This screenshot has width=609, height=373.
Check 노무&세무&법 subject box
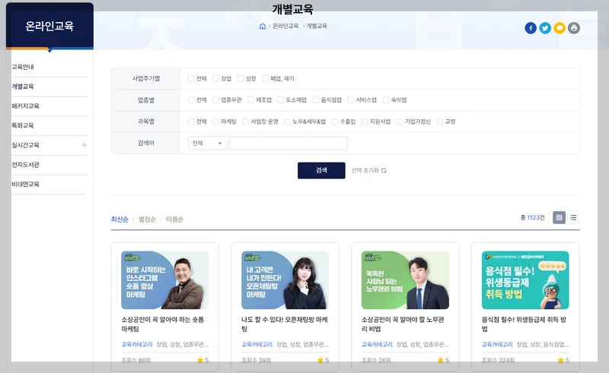[x=288, y=122]
